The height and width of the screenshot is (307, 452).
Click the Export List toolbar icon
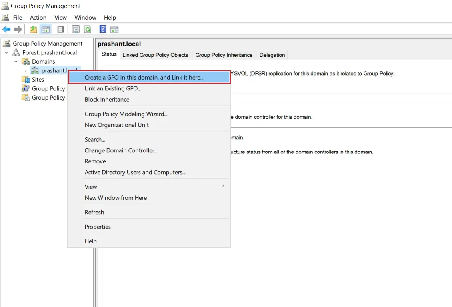click(x=76, y=29)
